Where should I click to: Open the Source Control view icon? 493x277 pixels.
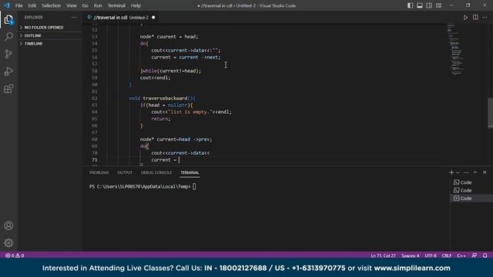click(8, 54)
